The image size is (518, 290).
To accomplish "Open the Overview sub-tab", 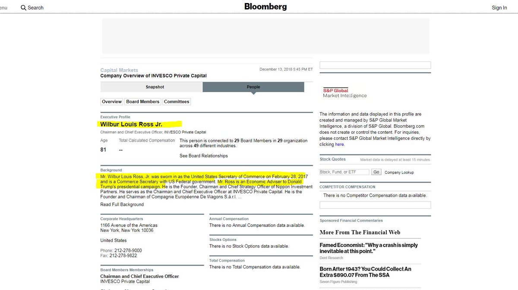I will coord(112,102).
